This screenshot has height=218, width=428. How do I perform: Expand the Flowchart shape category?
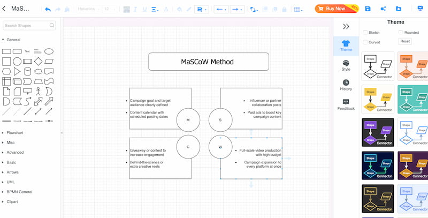(15, 132)
